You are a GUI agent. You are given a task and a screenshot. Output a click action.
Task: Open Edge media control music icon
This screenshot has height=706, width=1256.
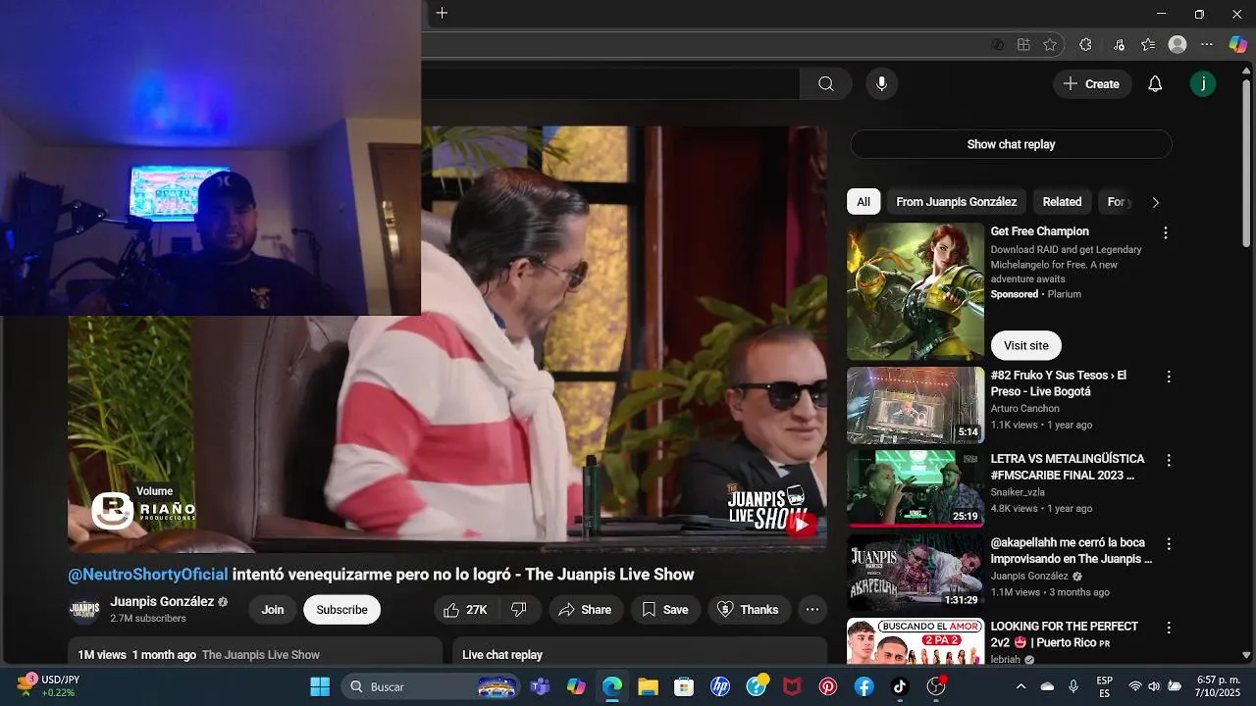1119,44
